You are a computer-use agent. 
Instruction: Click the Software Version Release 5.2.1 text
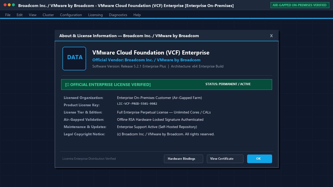tap(129, 66)
